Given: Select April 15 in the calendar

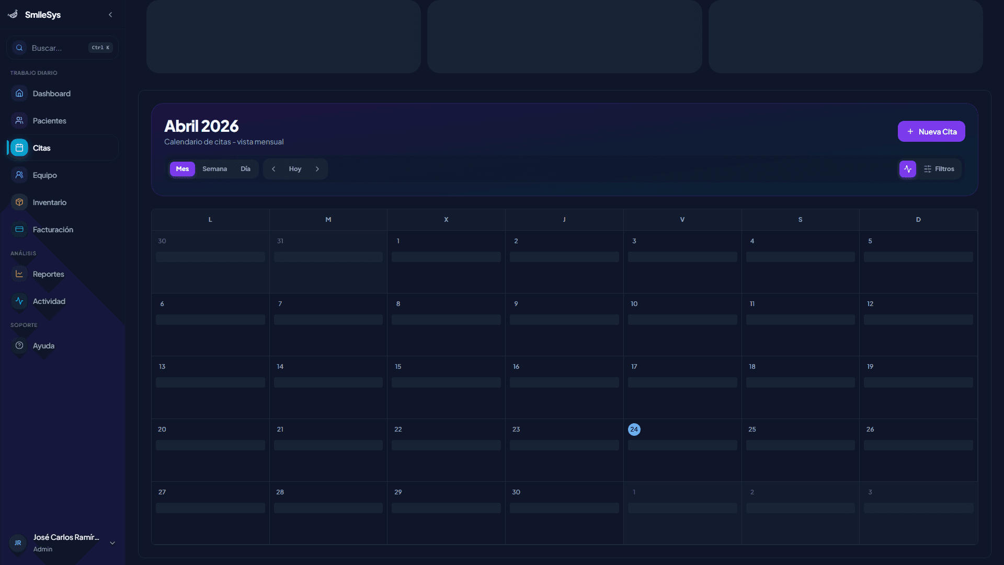Looking at the screenshot, I should pos(446,387).
